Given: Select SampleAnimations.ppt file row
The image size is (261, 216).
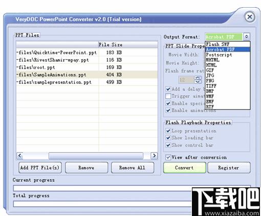Looking at the screenshot, I should coord(87,75).
